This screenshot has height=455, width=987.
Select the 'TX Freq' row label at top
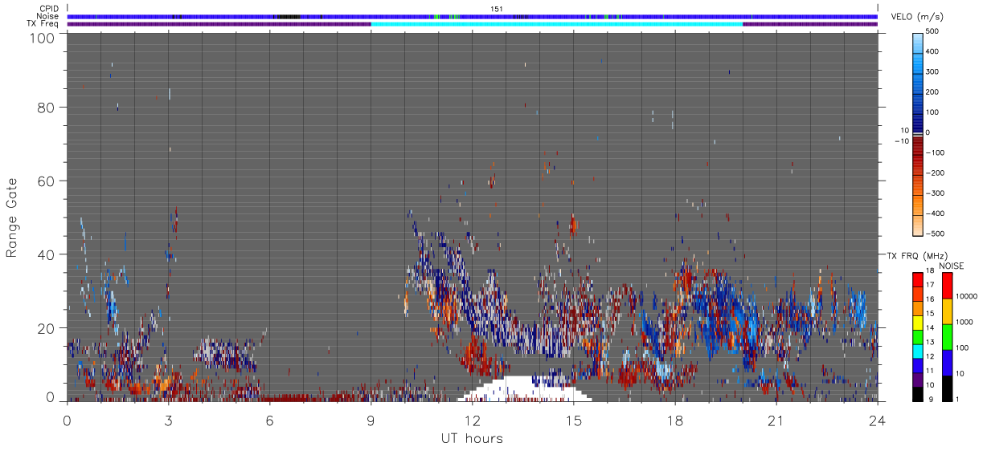43,24
